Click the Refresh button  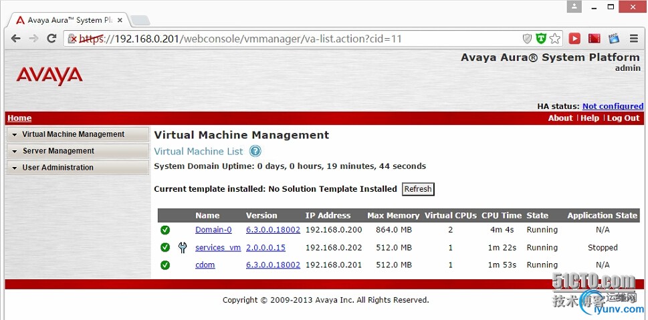(418, 189)
